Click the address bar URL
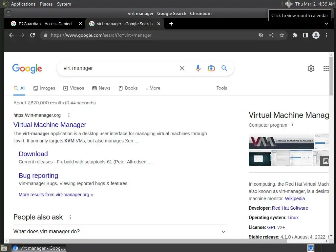This screenshot has height=252, width=336. [x=101, y=35]
